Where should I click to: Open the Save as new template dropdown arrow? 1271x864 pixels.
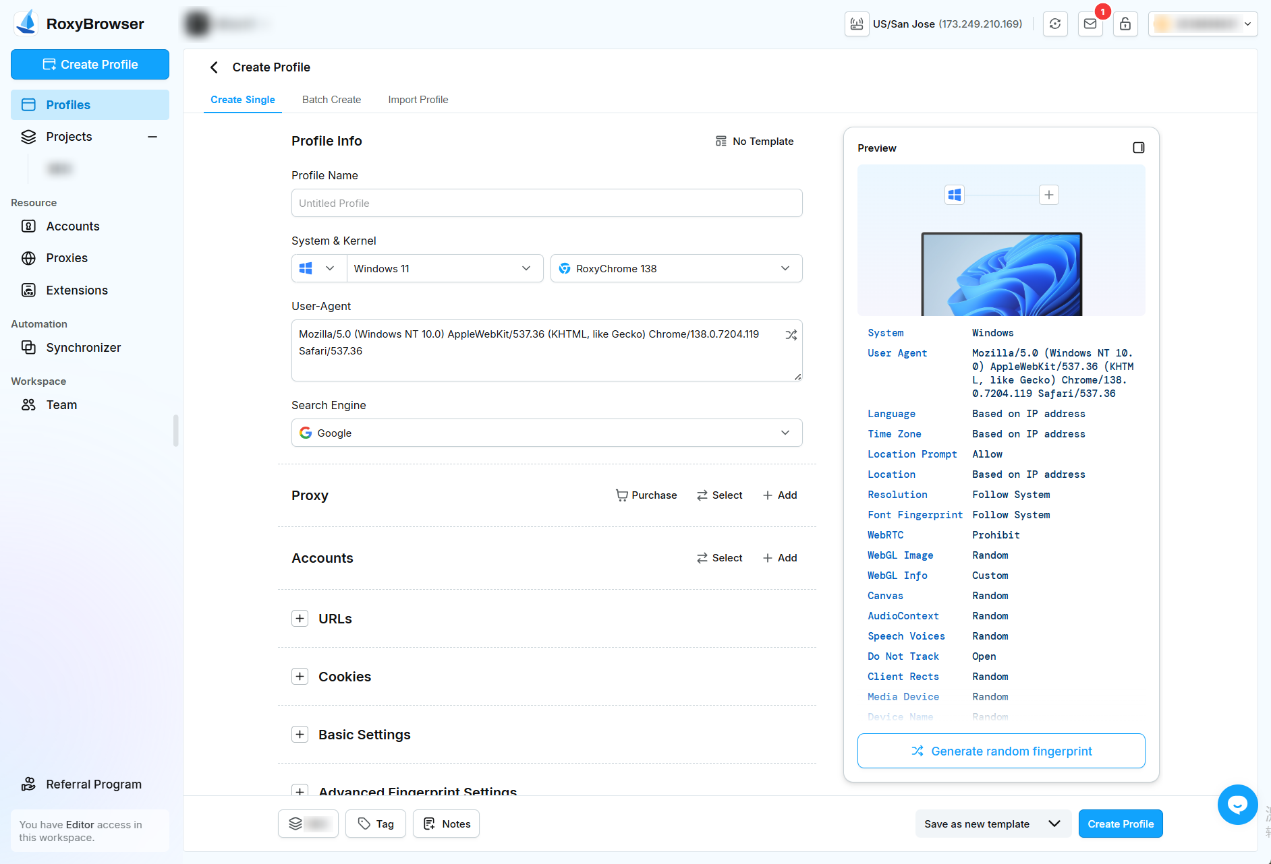pyautogui.click(x=1054, y=824)
